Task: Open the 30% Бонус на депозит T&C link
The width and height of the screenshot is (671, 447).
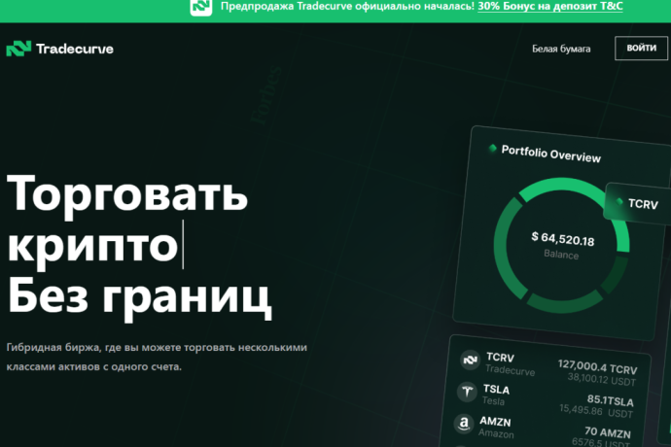Action: [x=549, y=6]
